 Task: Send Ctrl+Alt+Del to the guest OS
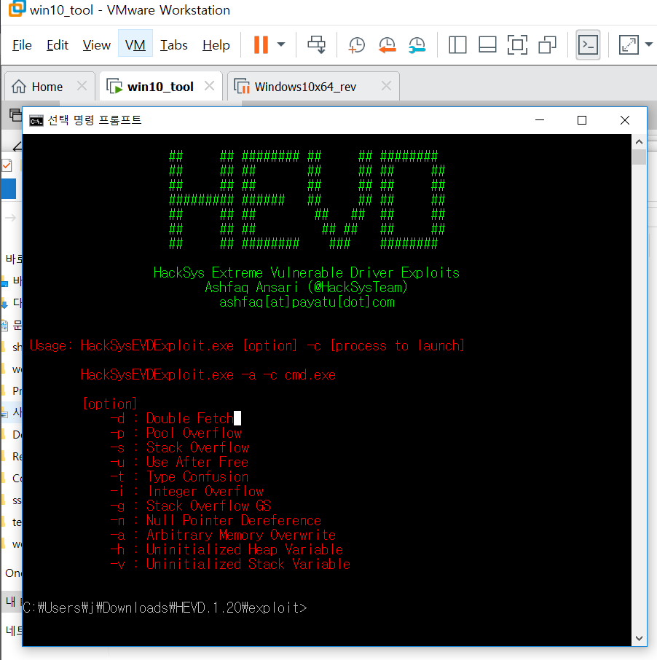pyautogui.click(x=316, y=44)
